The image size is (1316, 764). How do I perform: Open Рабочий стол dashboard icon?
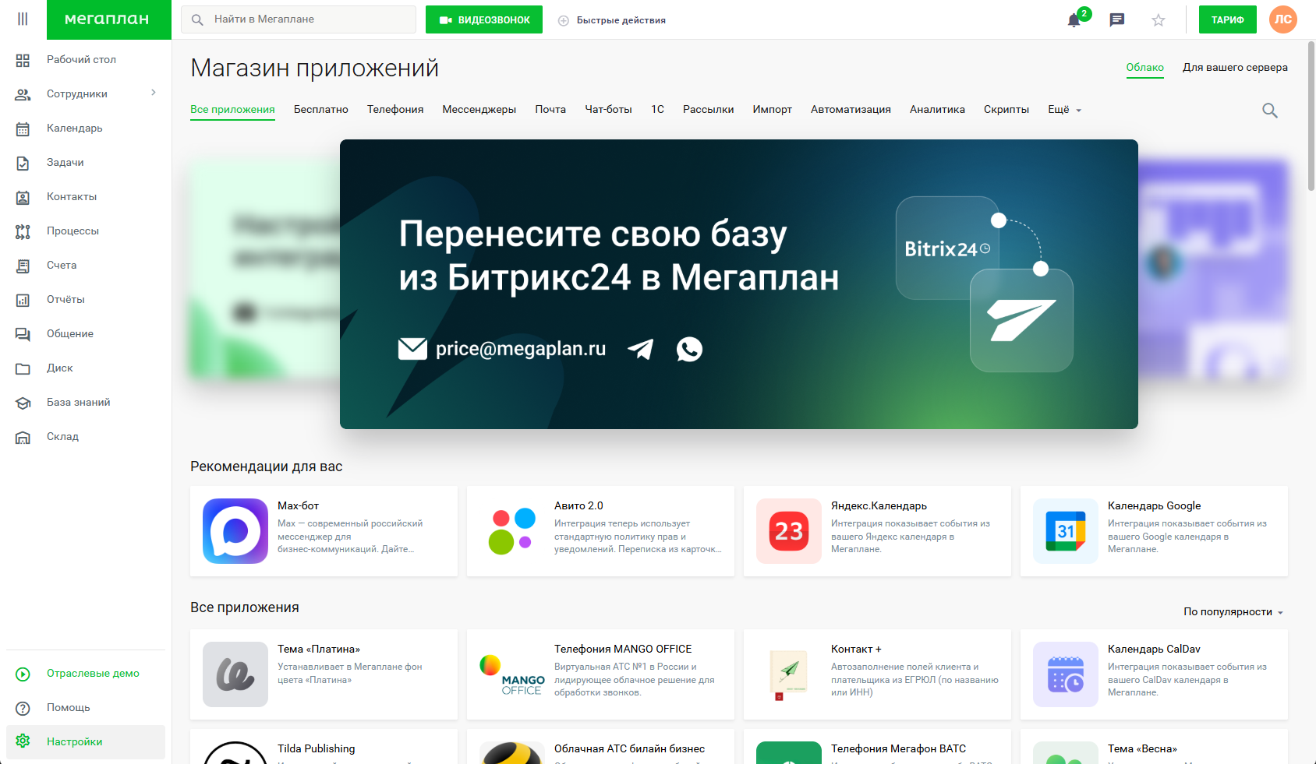pyautogui.click(x=23, y=60)
